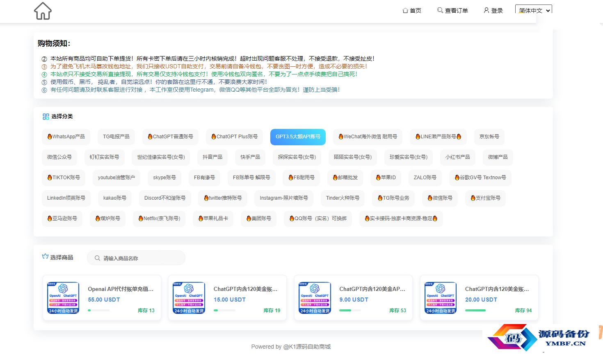
Task: Open the skype账号 category
Action: click(164, 178)
